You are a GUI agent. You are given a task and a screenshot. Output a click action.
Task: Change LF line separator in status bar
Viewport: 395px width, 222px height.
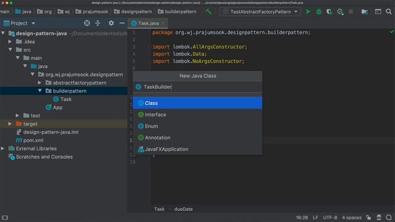[x=315, y=218]
